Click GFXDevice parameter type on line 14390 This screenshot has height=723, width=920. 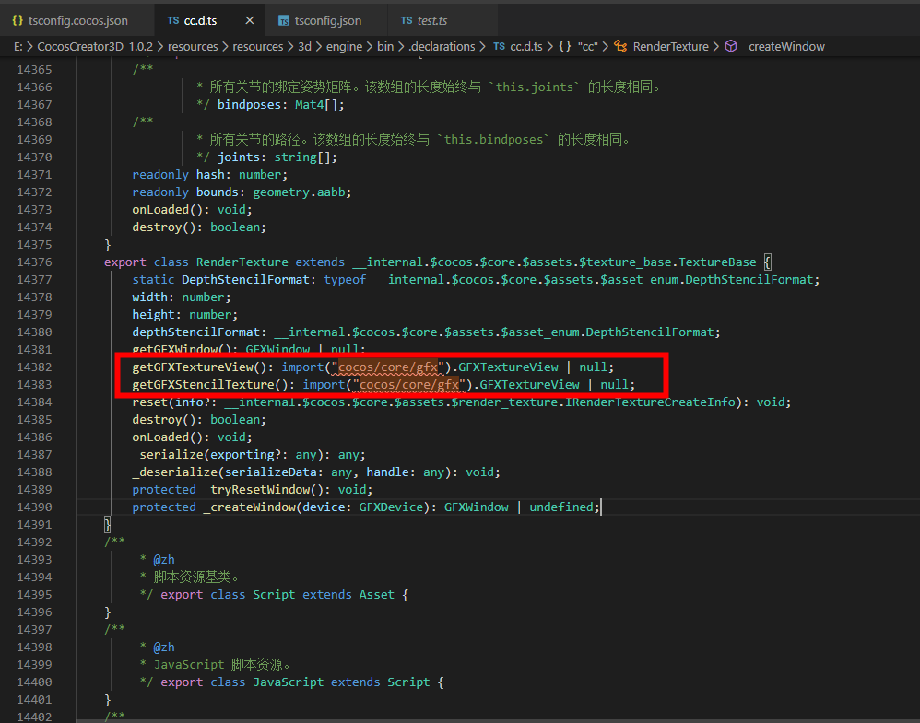tap(391, 507)
